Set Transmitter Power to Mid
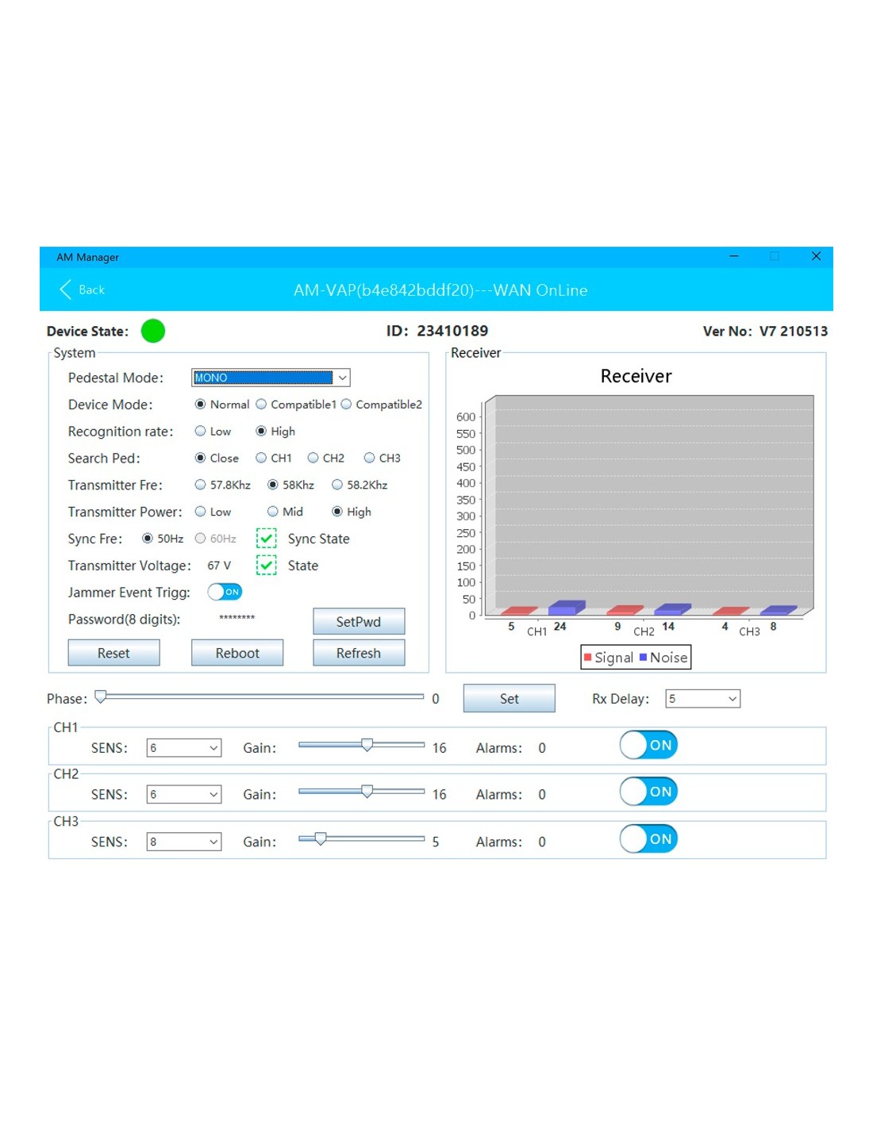The image size is (873, 1128). 273,512
